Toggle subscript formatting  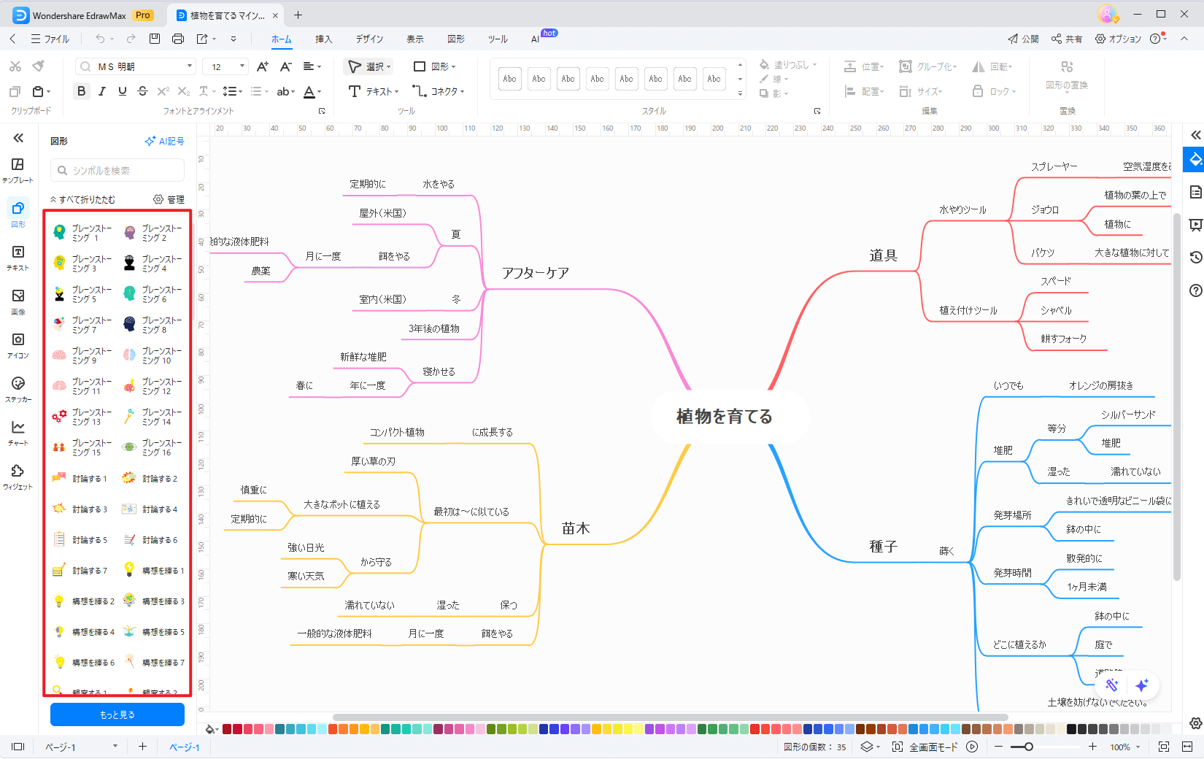183,91
